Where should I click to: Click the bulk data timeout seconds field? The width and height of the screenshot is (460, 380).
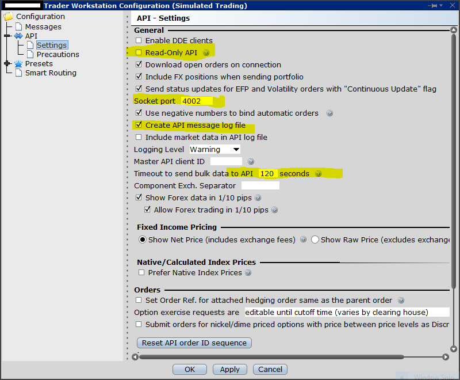point(267,173)
